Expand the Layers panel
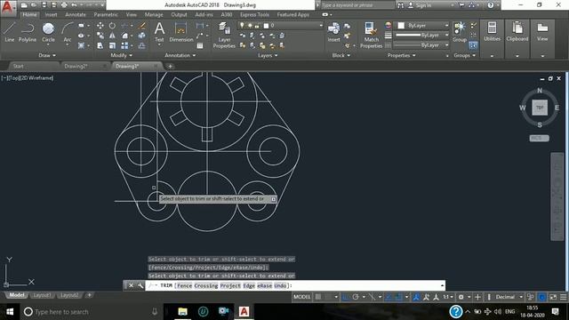Viewport: 569px width, 320px height. (268, 55)
